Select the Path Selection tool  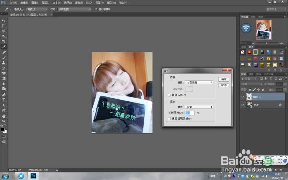pyautogui.click(x=4, y=105)
